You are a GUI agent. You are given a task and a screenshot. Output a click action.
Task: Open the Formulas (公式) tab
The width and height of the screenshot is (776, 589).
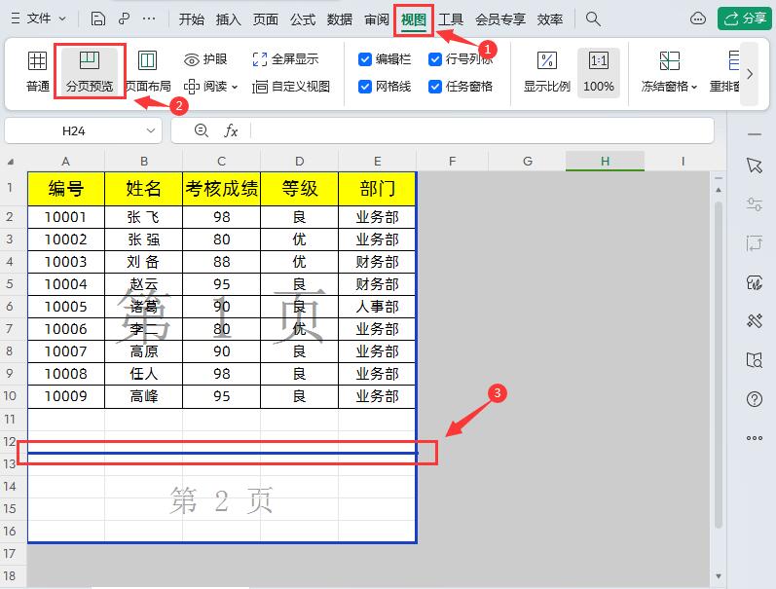click(x=303, y=19)
